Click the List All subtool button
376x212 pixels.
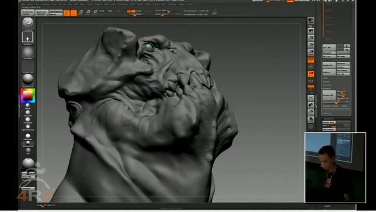tap(329, 48)
